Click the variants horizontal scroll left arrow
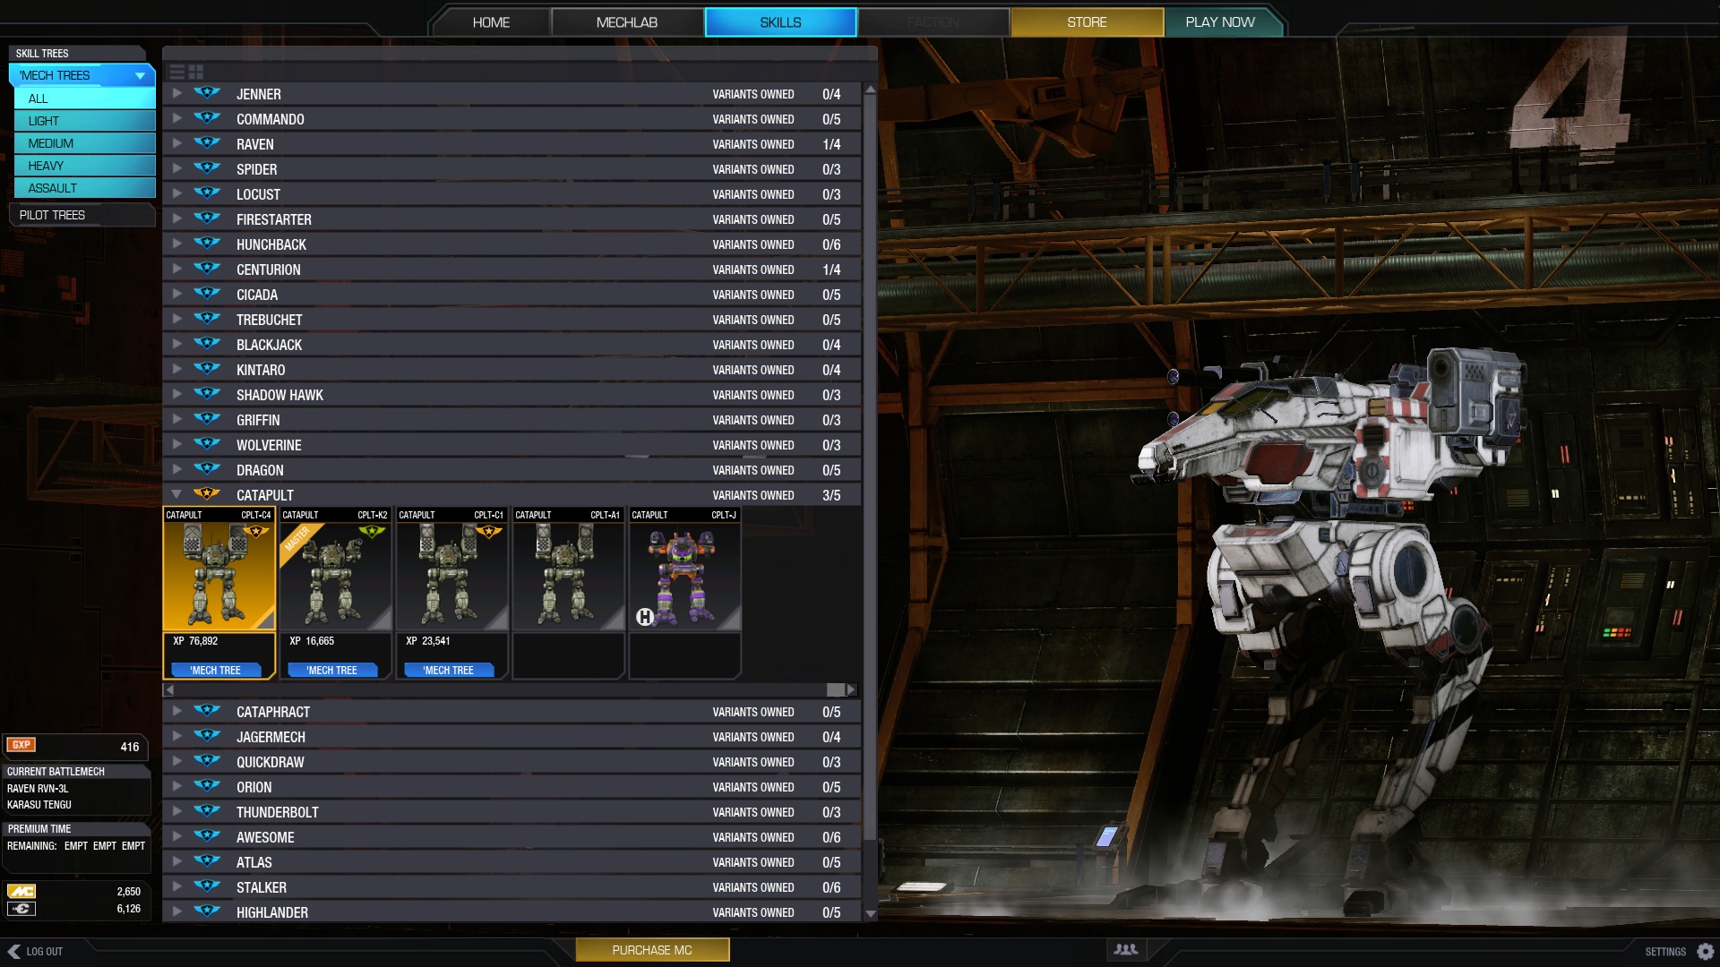Screen dimensions: 1720x967 (168, 689)
